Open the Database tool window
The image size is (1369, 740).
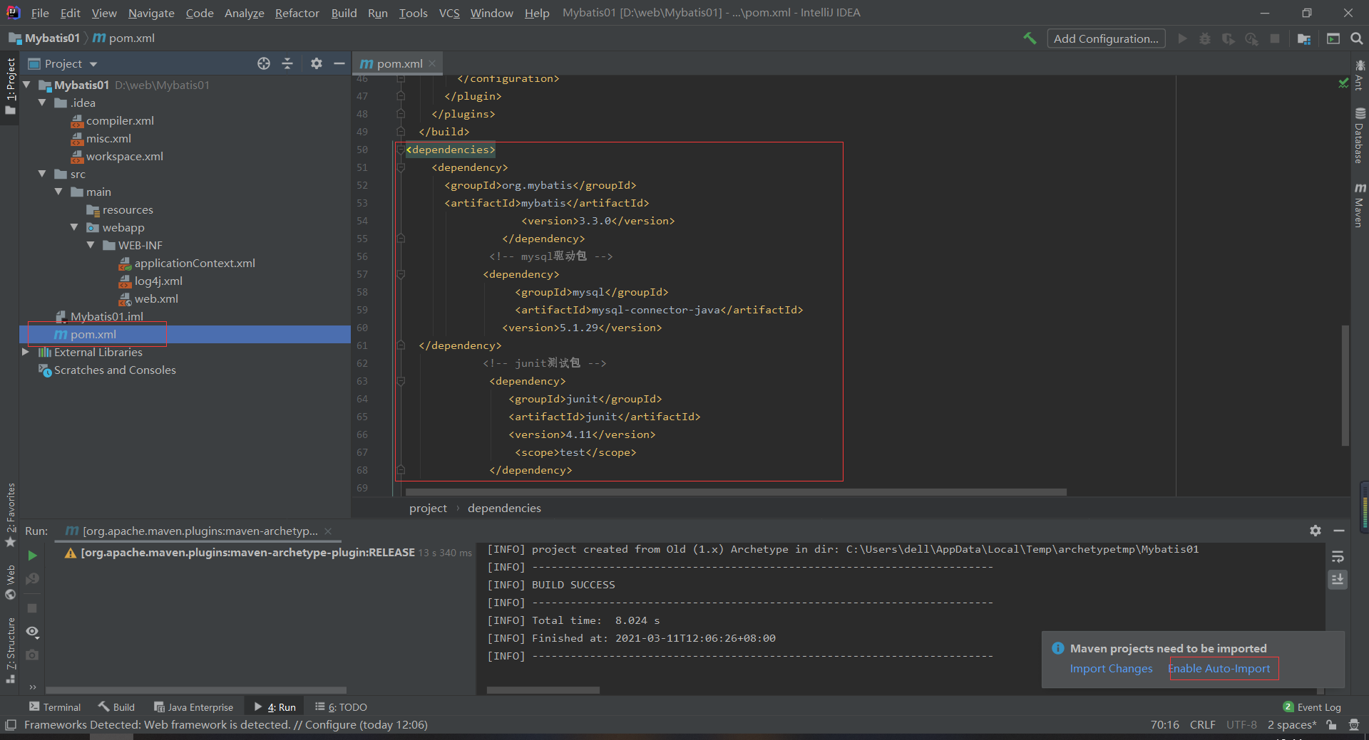[1360, 136]
